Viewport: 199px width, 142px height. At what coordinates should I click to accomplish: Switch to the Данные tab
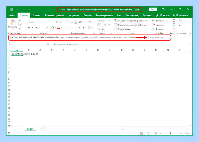click(87, 15)
